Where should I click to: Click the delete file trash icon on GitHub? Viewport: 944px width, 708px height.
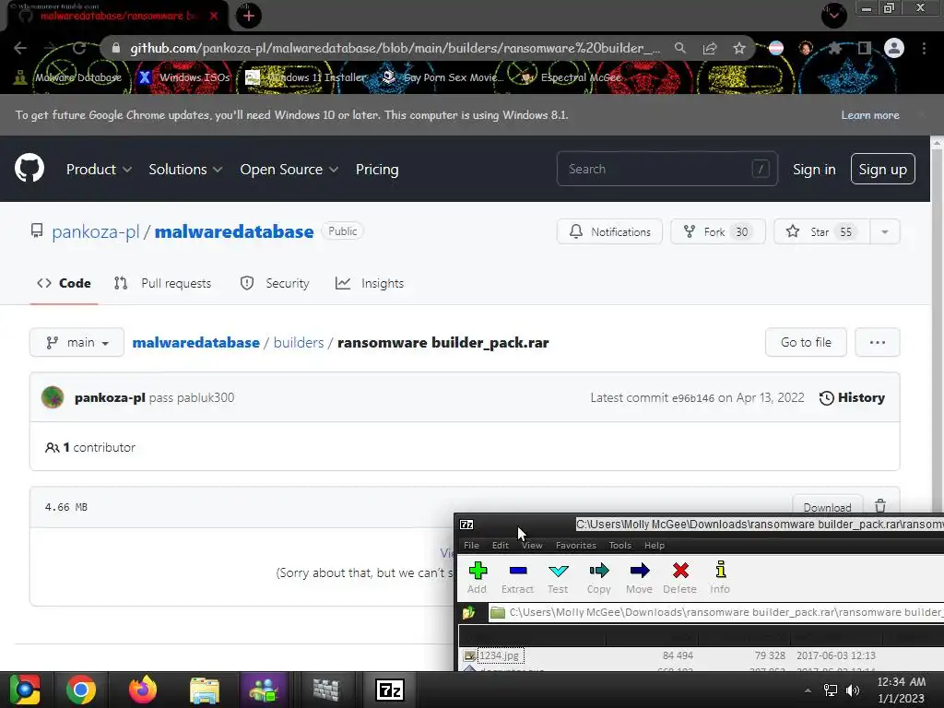click(x=880, y=506)
